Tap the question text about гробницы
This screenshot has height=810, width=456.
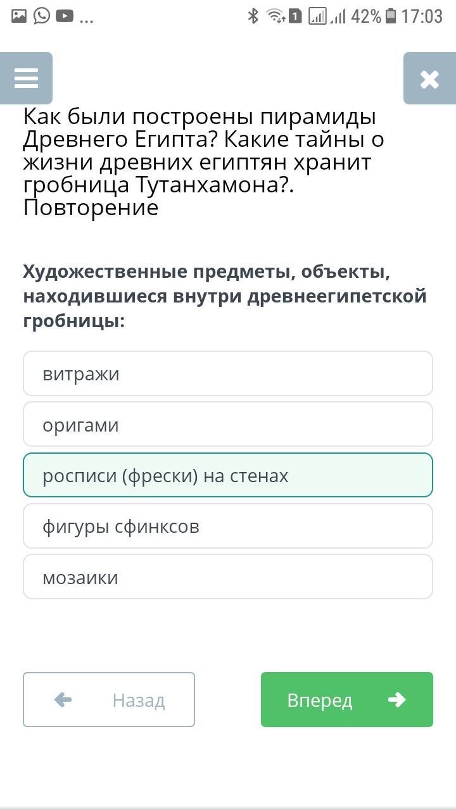[x=225, y=296]
